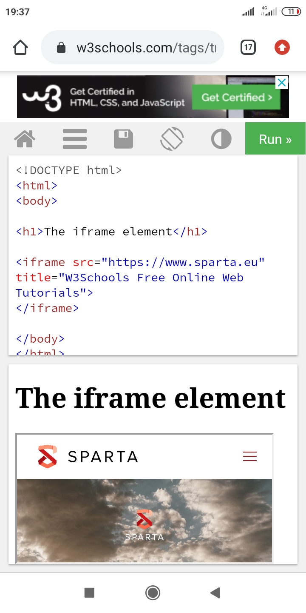Click the Sparta logo in iframe header
Image resolution: width=306 pixels, height=613 pixels.
point(88,456)
